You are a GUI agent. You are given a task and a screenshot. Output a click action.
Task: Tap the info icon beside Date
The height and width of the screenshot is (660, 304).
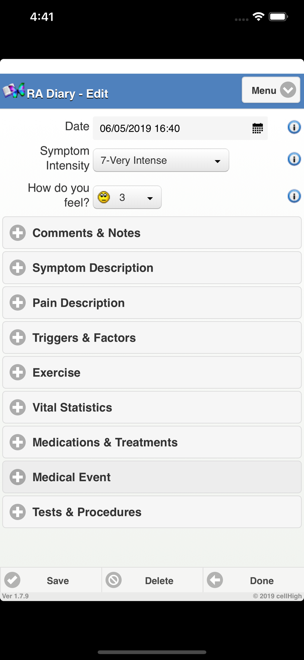click(294, 127)
